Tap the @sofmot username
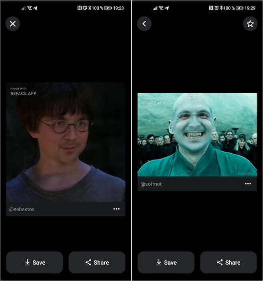 click(x=151, y=184)
